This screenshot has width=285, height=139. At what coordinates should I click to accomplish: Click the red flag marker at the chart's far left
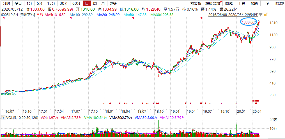(x=4, y=18)
